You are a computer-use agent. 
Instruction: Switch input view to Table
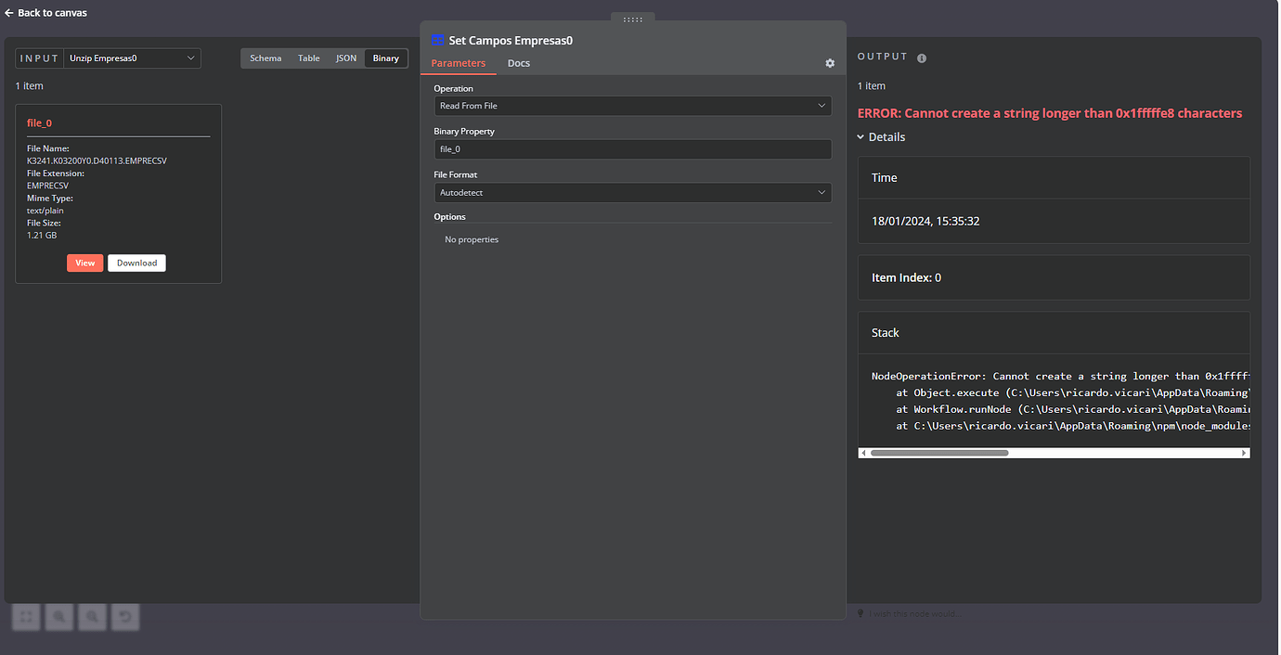309,58
